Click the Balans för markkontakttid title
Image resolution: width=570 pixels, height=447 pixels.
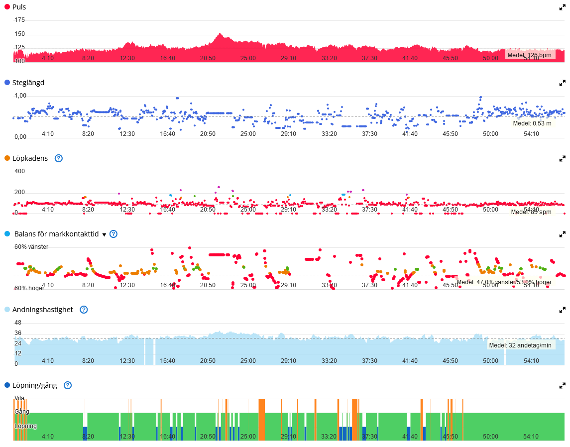coord(56,233)
